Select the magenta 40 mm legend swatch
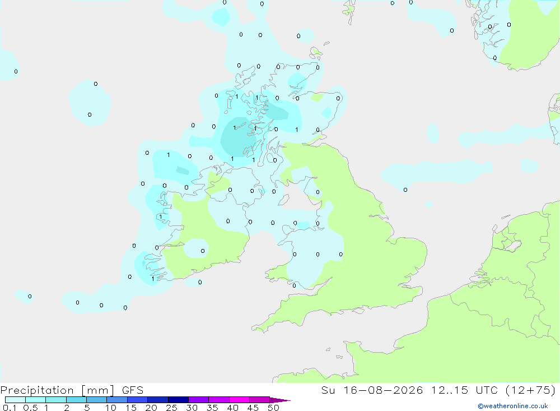 pyautogui.click(x=239, y=400)
